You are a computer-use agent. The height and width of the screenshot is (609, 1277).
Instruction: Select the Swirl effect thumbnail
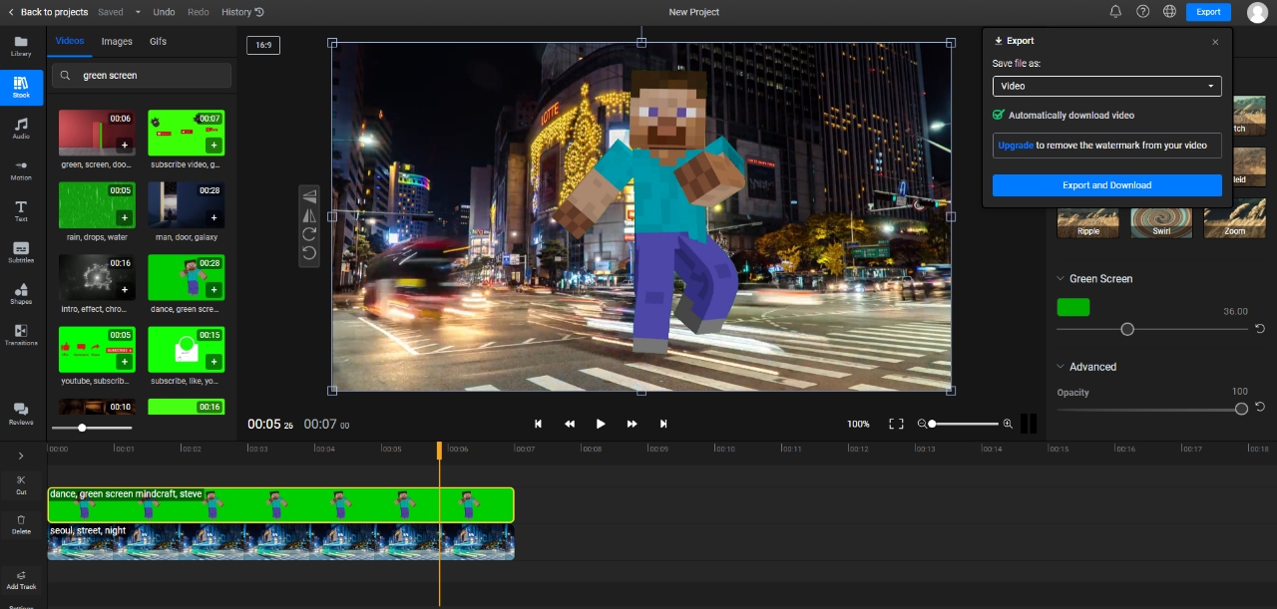[1161, 221]
